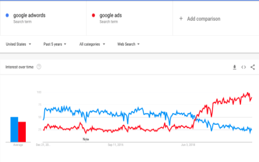Image resolution: width=259 pixels, height=162 pixels.
Task: Edit the google adwords search term
Action: (29, 15)
